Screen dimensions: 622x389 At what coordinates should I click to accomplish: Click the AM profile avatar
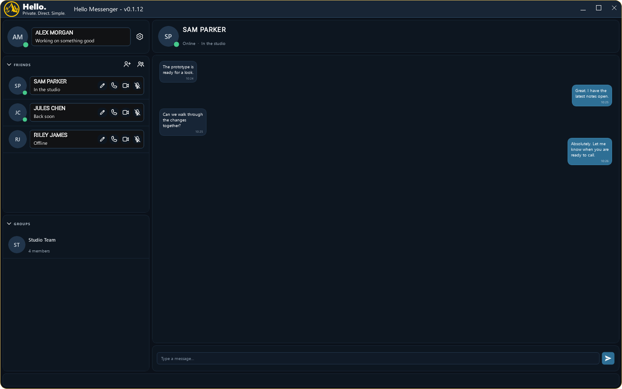(18, 37)
